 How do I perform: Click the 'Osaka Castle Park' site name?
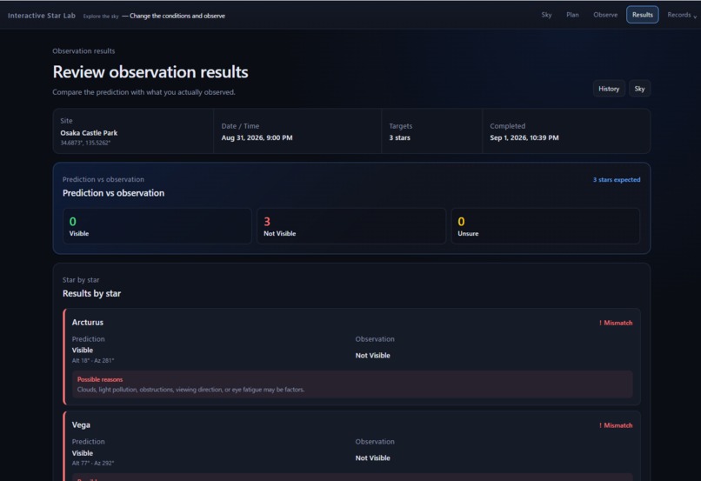89,133
